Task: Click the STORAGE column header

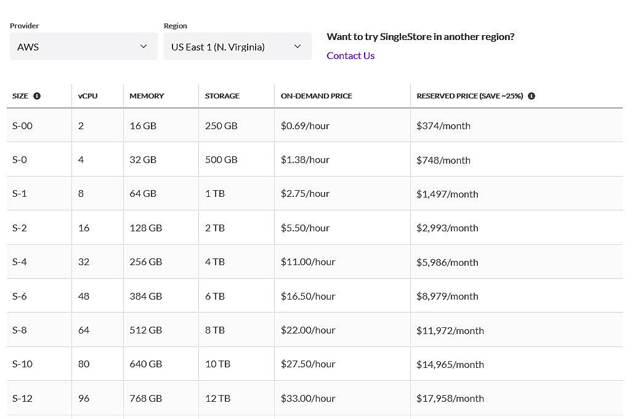Action: tap(222, 96)
